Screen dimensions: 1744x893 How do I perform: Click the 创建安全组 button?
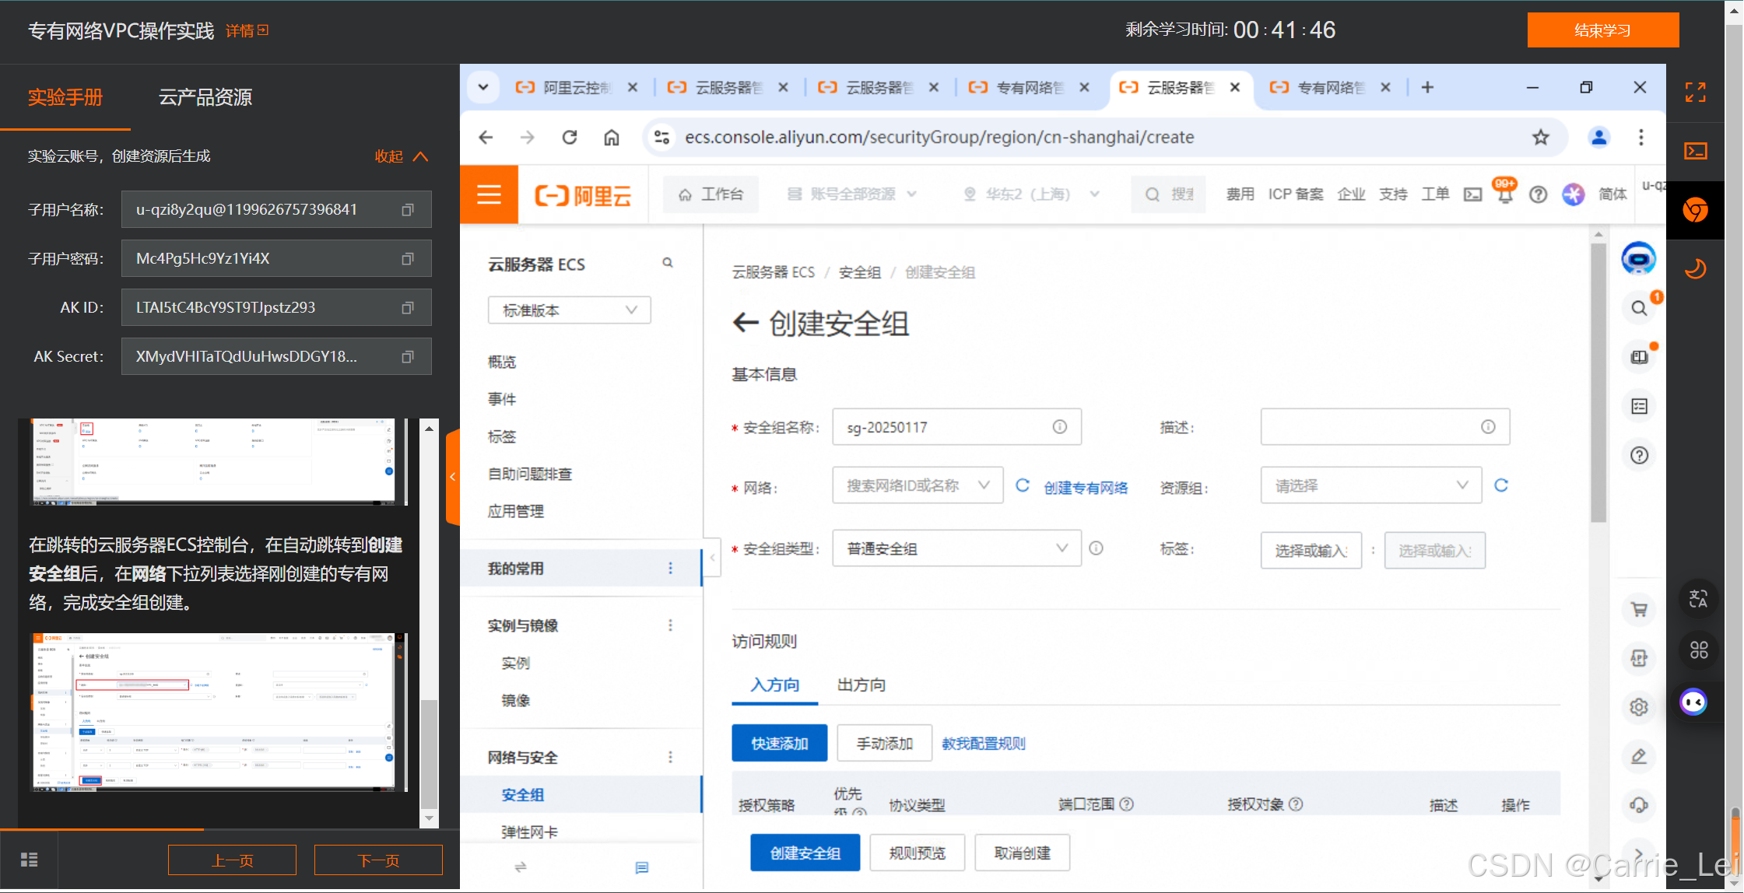(805, 853)
